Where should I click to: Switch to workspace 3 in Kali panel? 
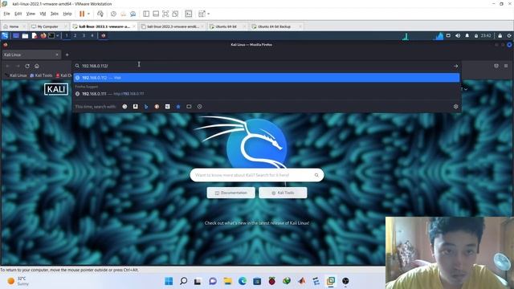click(84, 35)
